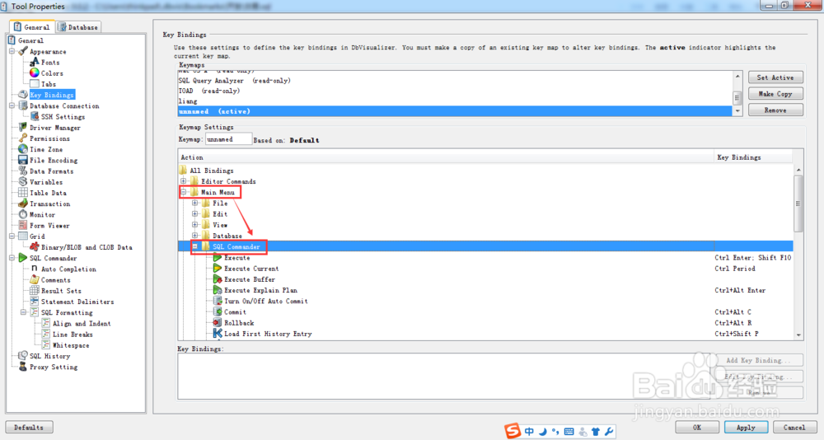The width and height of the screenshot is (824, 440).
Task: Switch to the General tab
Action: (x=31, y=27)
